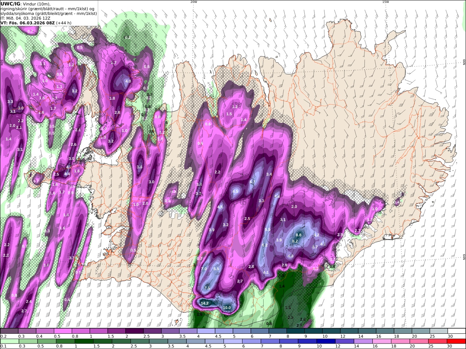The width and height of the screenshot is (466, 349).
Task: Select the 1.8 value in the Westfjords band
Action: [112, 98]
